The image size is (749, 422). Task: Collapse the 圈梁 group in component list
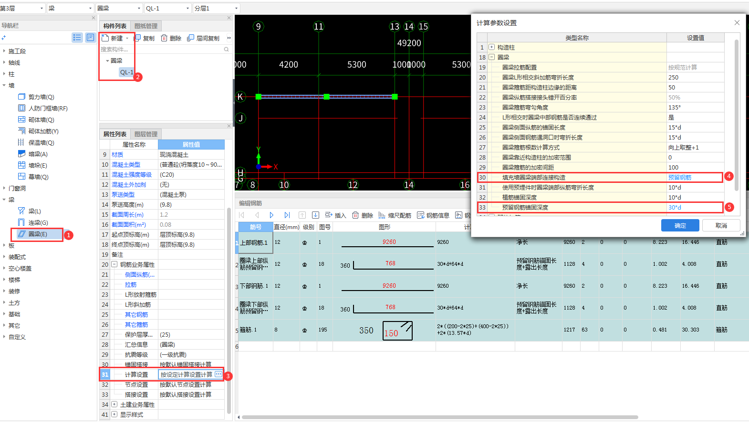coord(107,60)
